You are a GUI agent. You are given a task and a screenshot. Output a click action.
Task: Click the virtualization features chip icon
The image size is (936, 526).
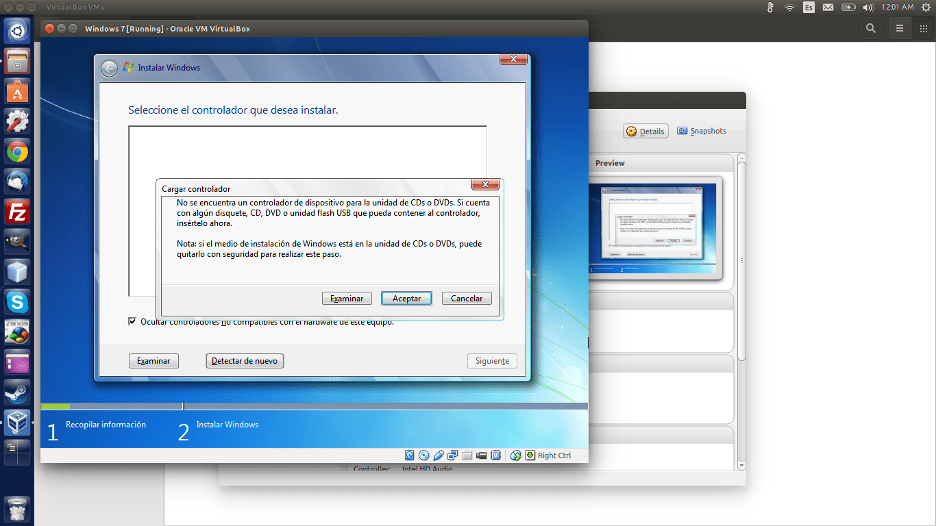point(496,455)
